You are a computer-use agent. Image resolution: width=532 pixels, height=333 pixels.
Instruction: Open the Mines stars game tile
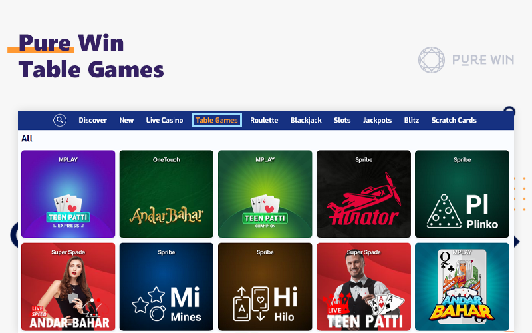166,287
